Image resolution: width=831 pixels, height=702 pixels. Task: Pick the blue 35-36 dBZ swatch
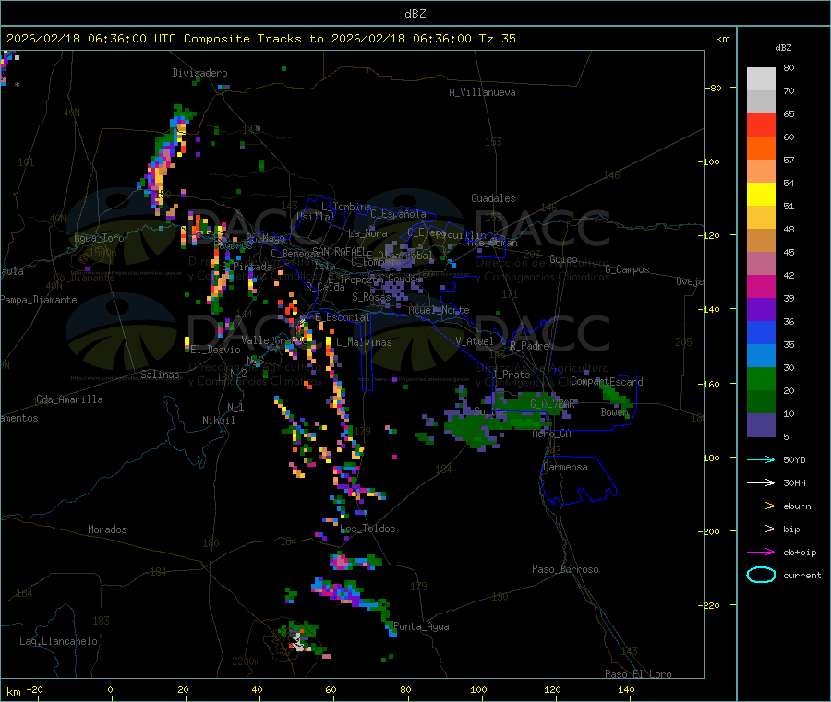coord(761,332)
